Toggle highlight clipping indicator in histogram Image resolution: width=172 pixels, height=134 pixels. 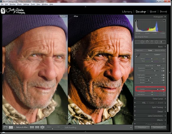164,21
